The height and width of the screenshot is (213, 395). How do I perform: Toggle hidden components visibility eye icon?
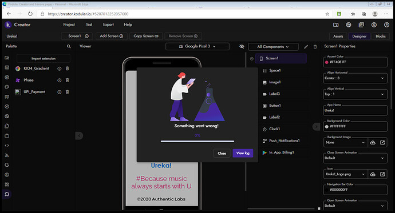(242, 46)
